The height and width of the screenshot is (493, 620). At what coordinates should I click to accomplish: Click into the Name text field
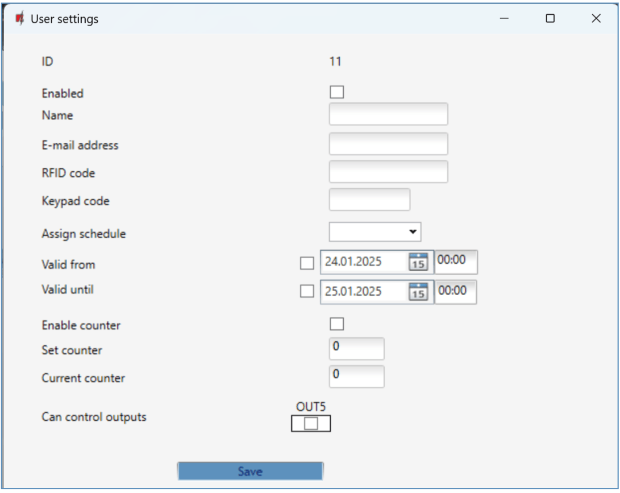(388, 114)
